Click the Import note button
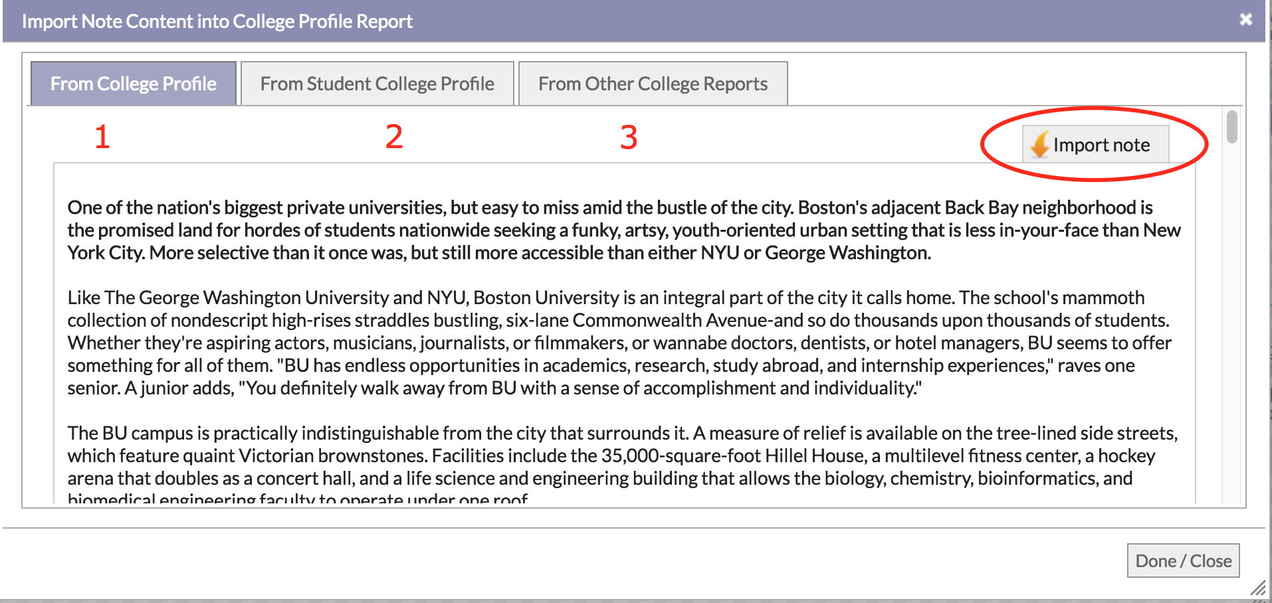 coord(1095,144)
